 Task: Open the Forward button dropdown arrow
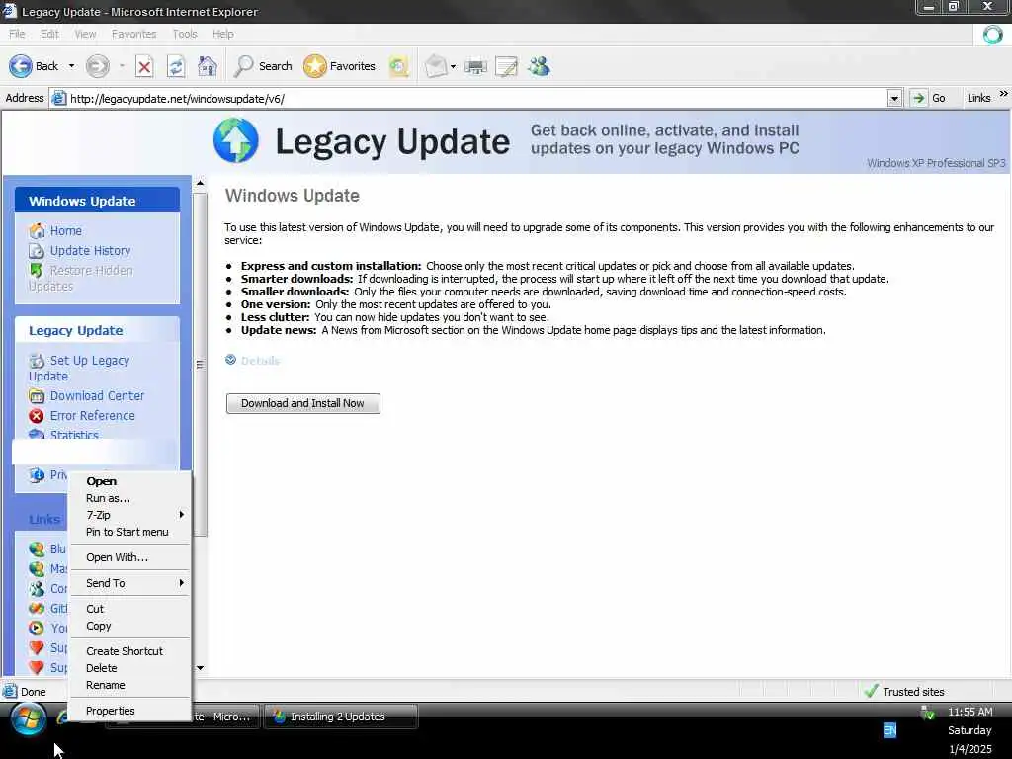coord(122,66)
